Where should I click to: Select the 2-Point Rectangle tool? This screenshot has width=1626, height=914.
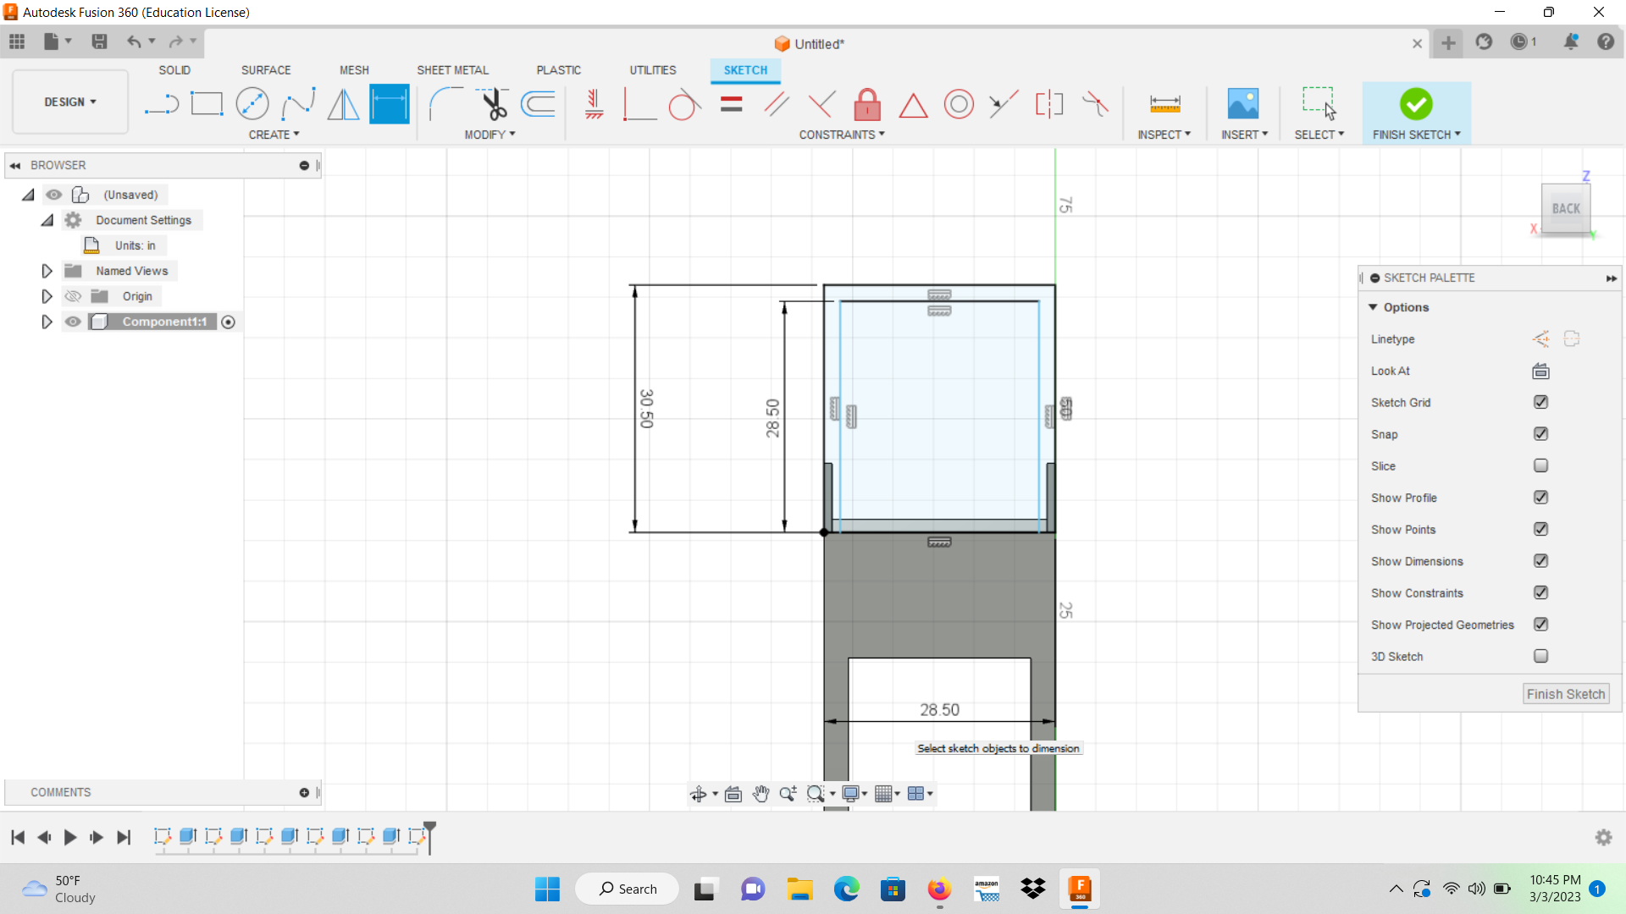click(207, 103)
